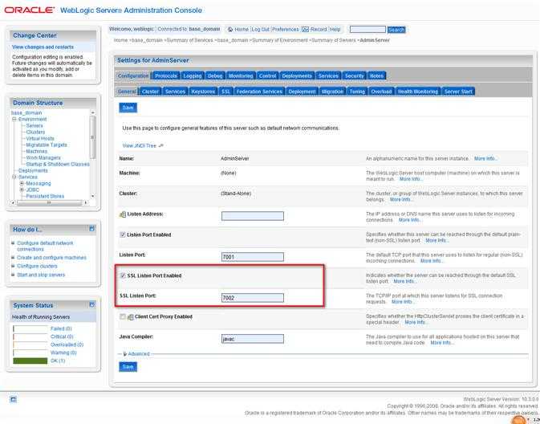
Task: Open the Debug tab
Action: [x=215, y=75]
